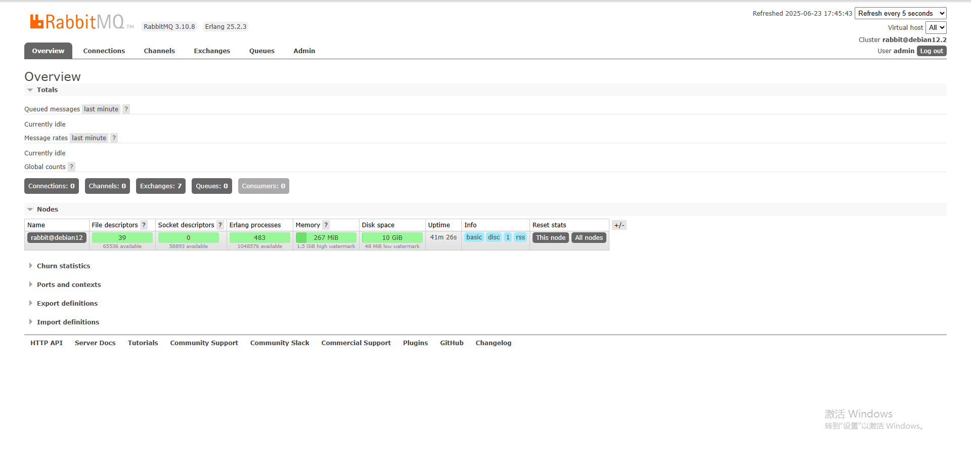Click Channels: 0 count button

[x=107, y=186]
